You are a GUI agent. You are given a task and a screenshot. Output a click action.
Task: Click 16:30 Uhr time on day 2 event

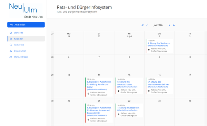[x=151, y=41]
